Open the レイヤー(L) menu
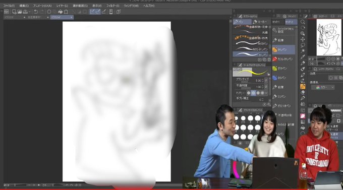This screenshot has width=343, height=190. 62,6
